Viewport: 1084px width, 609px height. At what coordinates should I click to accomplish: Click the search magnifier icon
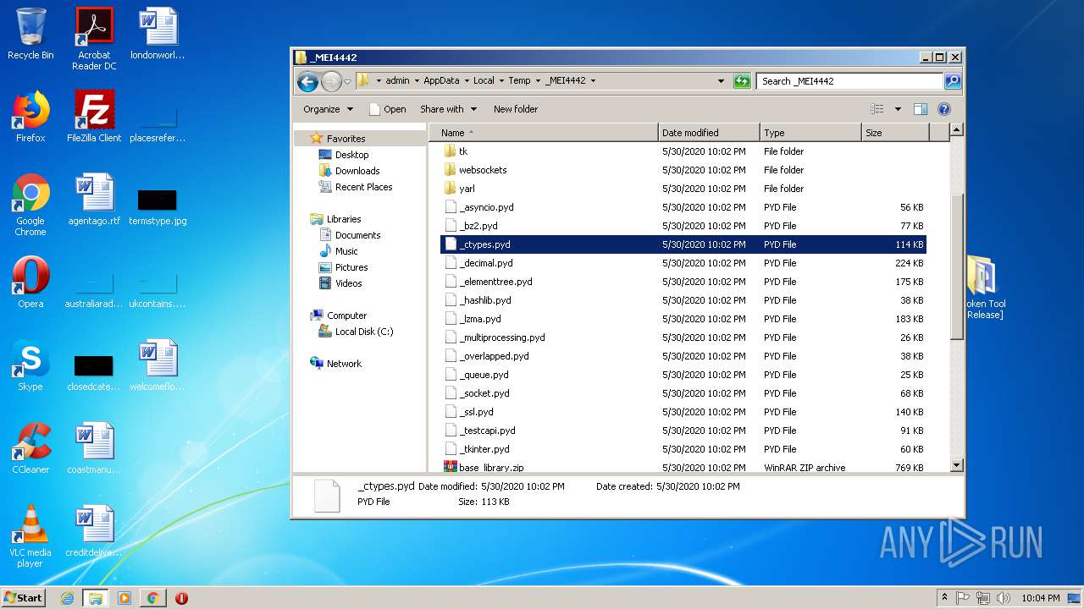(x=953, y=81)
